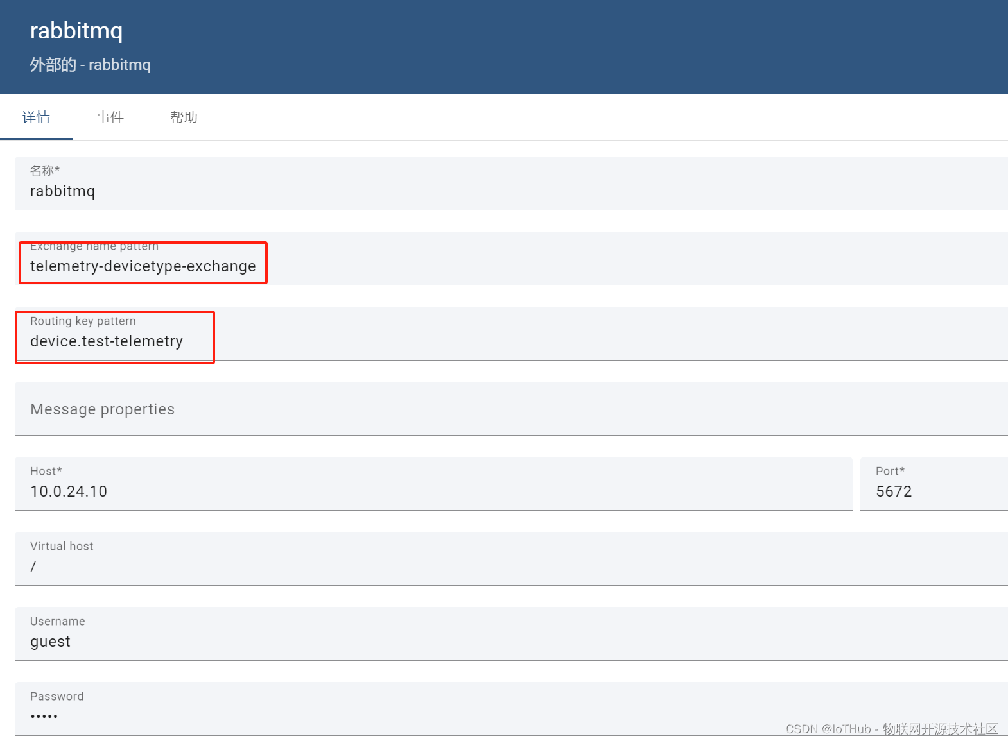Click the 外部的 - rabbitmq subtitle
Image resolution: width=1008 pixels, height=741 pixels.
pos(91,65)
